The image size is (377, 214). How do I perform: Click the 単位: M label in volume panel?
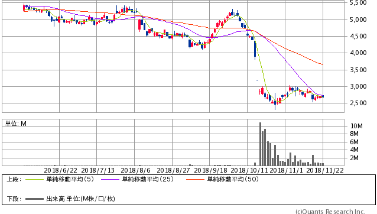[16, 124]
